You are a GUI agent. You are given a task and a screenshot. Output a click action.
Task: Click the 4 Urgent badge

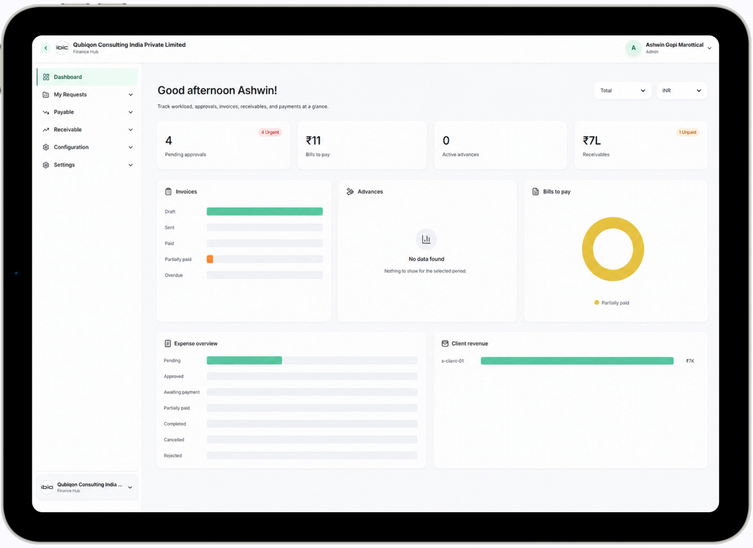point(270,132)
